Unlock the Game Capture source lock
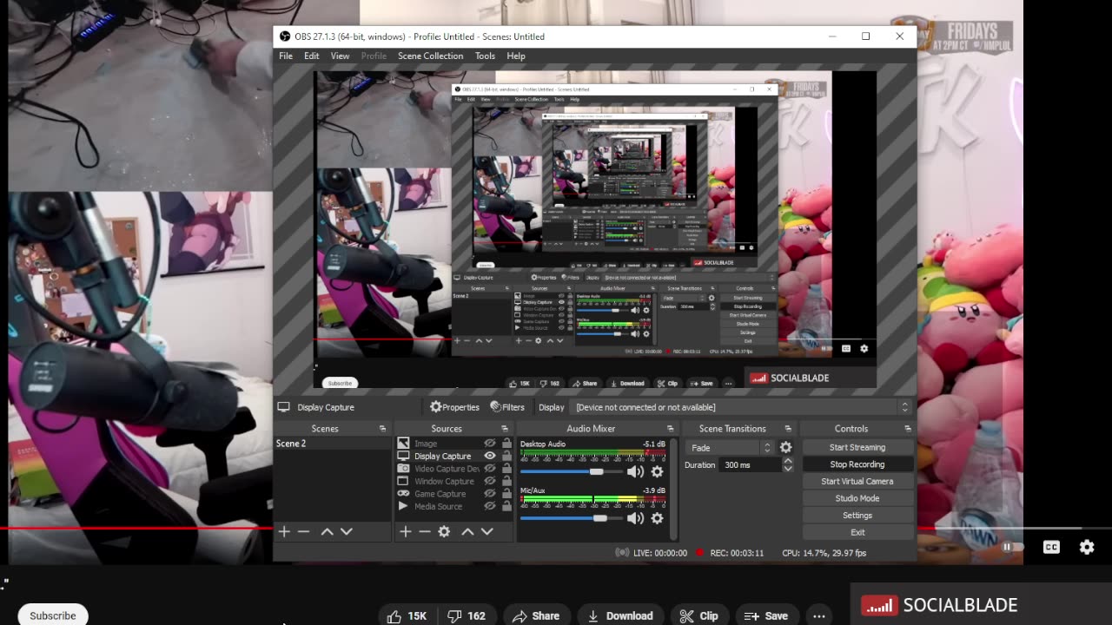Screen dimensions: 1112x625 tap(506, 494)
